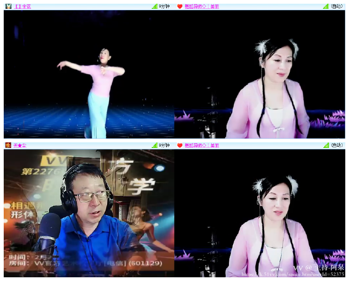This screenshot has width=349, height=281.
Task: Open the 云★尘 user profile link
Action: [20, 146]
